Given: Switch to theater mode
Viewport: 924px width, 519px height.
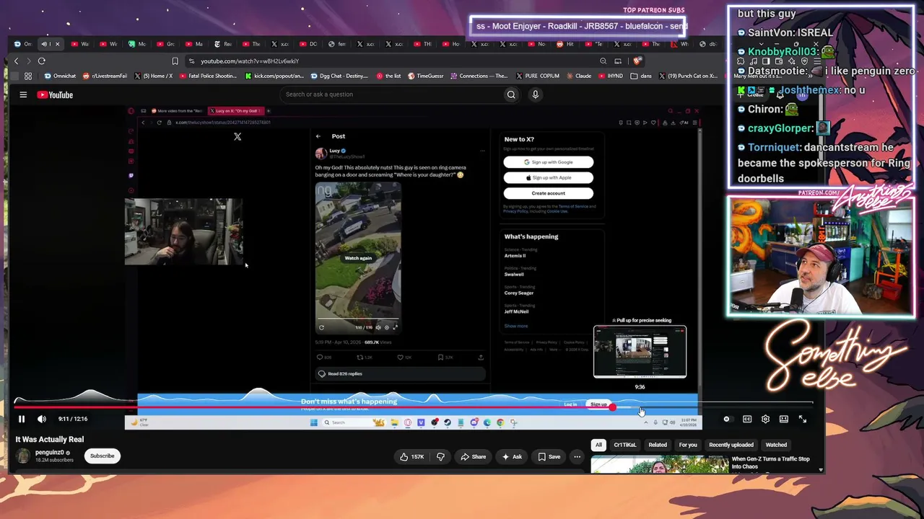Looking at the screenshot, I should coord(784,419).
